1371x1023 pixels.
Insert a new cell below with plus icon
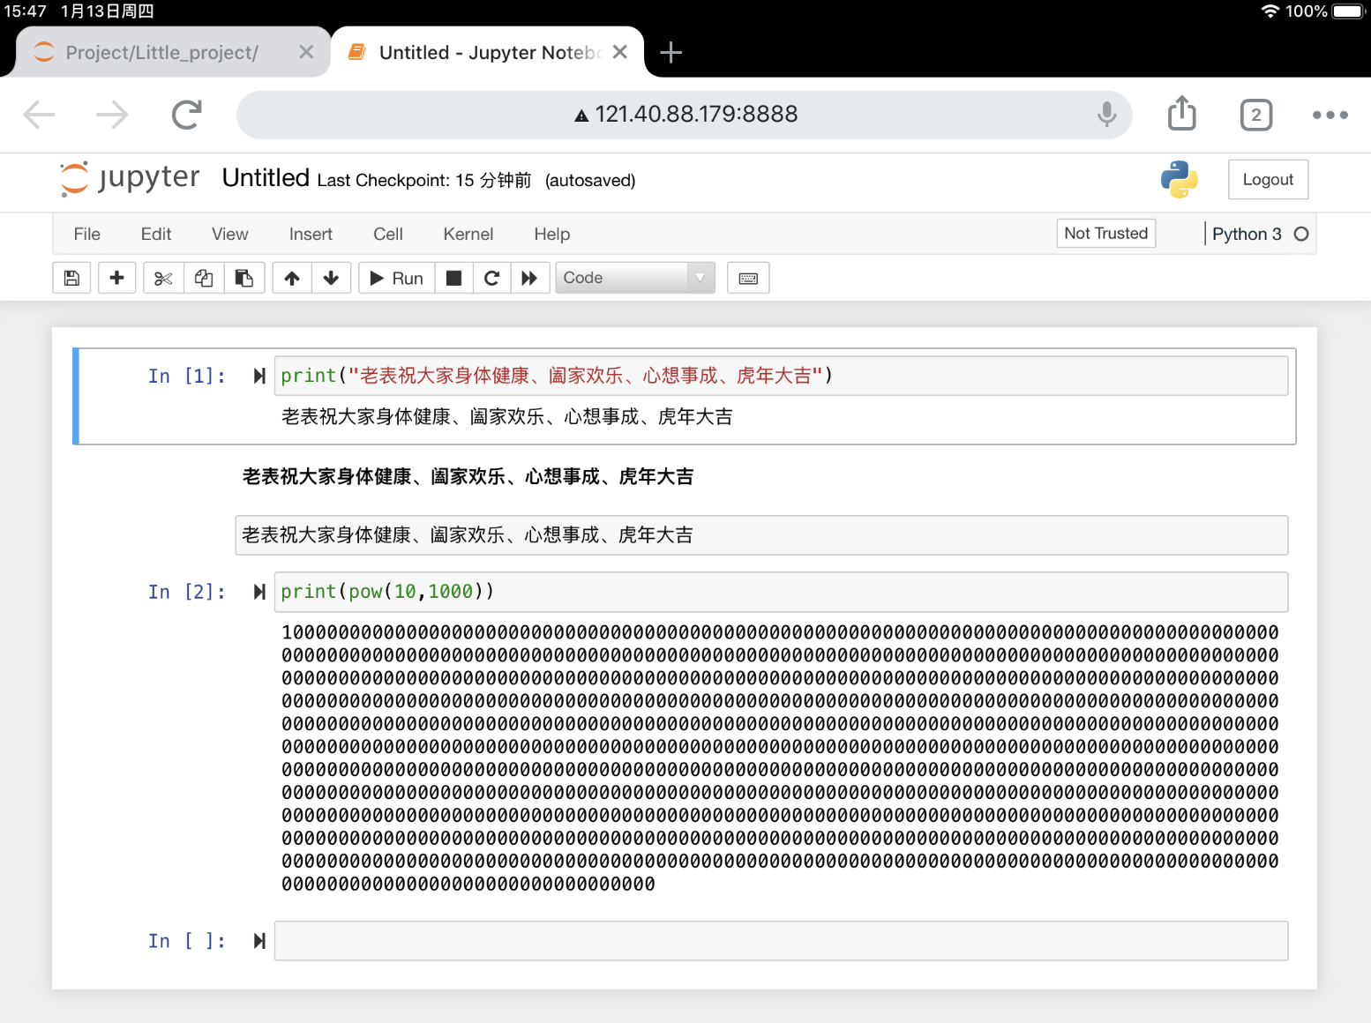pyautogui.click(x=116, y=278)
